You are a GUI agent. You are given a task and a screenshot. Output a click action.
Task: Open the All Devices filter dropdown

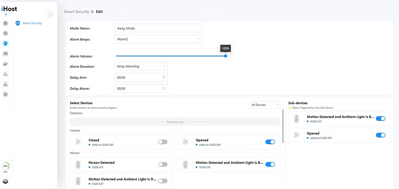click(x=265, y=105)
